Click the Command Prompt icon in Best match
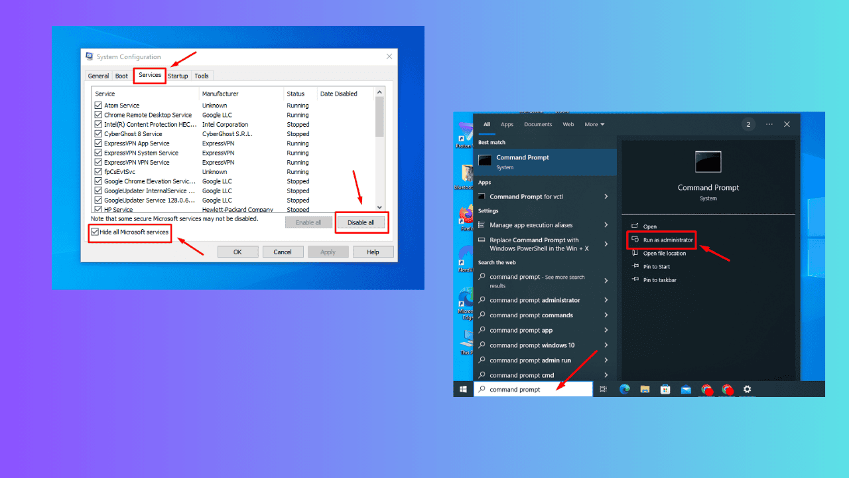The image size is (849, 478). tap(485, 161)
